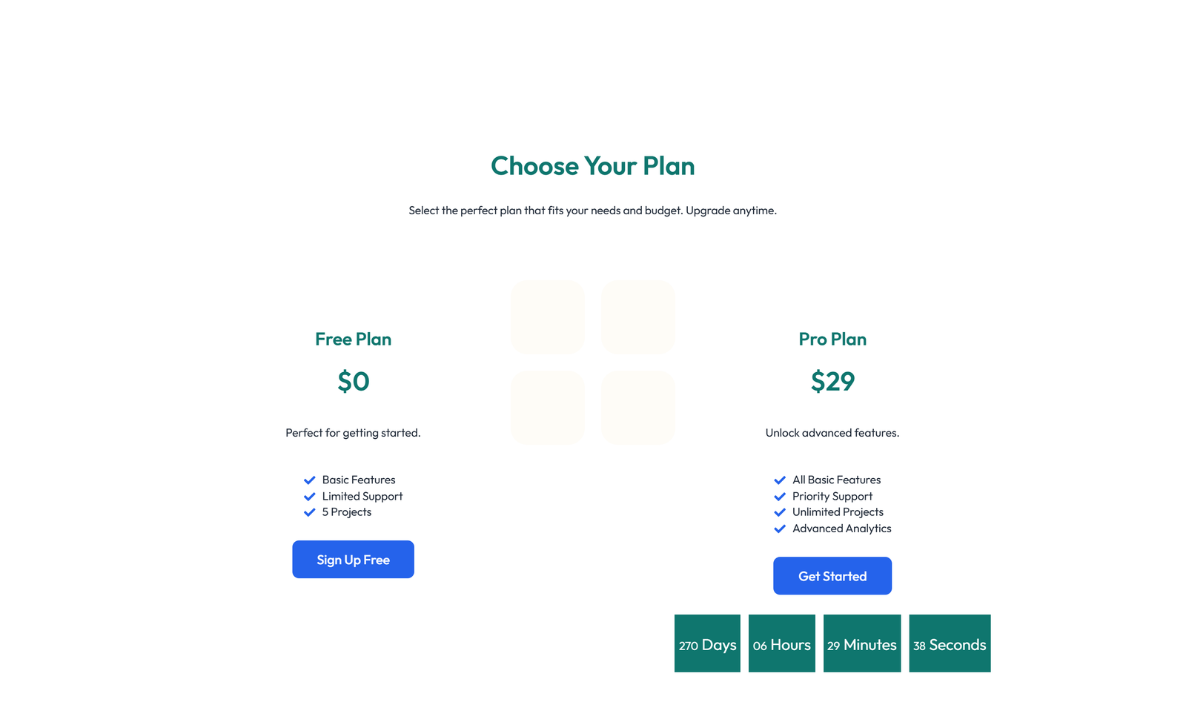The image size is (1186, 725).
Task: Click the checkmark beside Advanced Analytics
Action: (x=780, y=529)
